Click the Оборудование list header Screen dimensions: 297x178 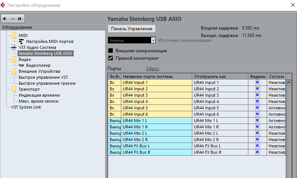(53, 27)
